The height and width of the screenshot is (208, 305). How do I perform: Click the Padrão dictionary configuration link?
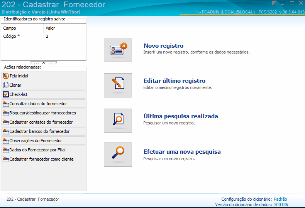pos(280,199)
